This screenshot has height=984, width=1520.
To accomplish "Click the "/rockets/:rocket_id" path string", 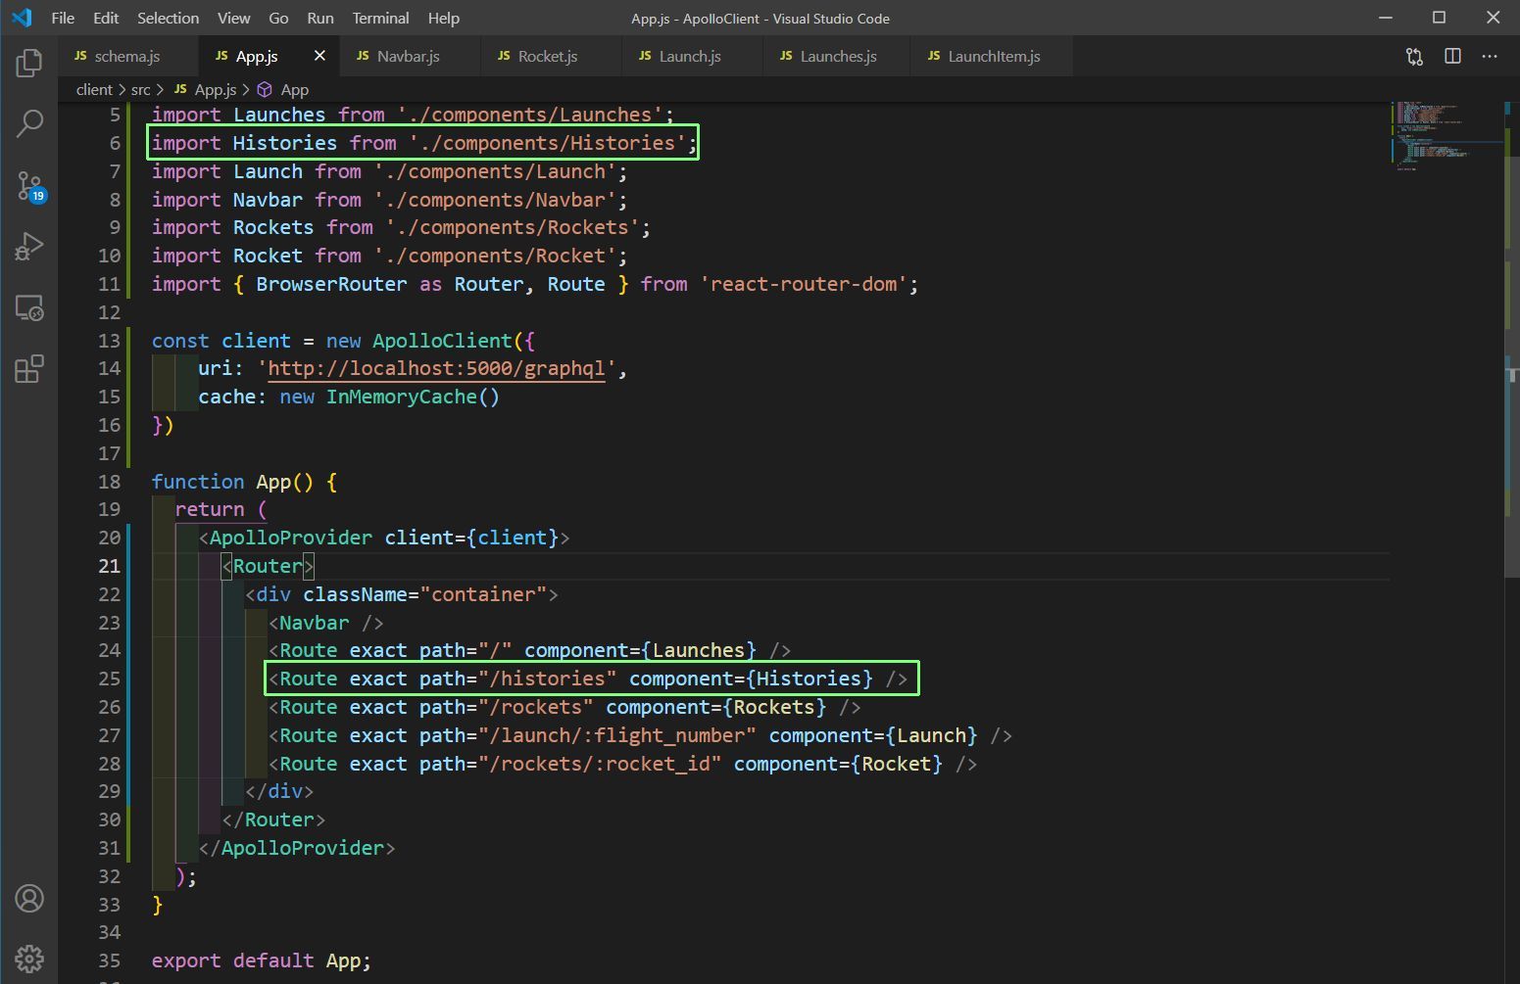I will pyautogui.click(x=600, y=764).
